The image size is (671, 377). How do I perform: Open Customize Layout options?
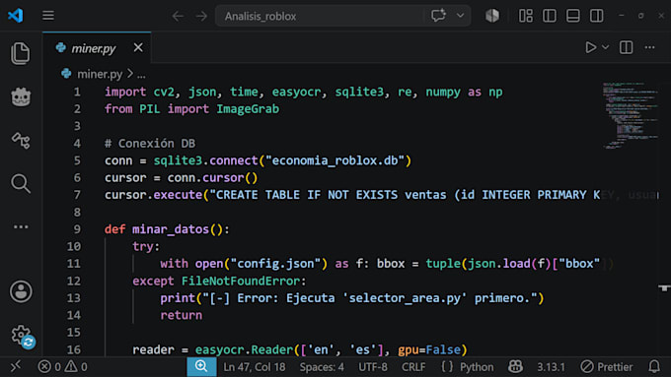coord(526,16)
